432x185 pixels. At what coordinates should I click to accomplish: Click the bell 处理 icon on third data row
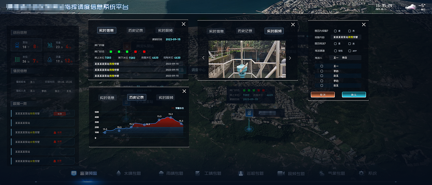click(55, 132)
